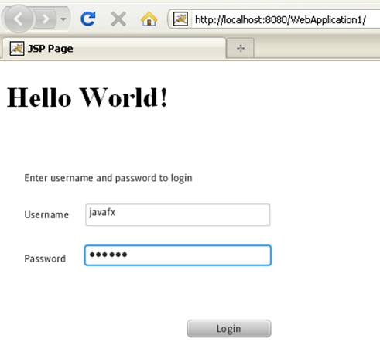Submit the form with the Login button

[x=229, y=329]
